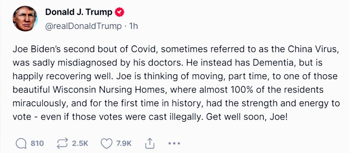Open the @realDonaldTrump handle link
The width and height of the screenshot is (349, 153).
tap(80, 27)
